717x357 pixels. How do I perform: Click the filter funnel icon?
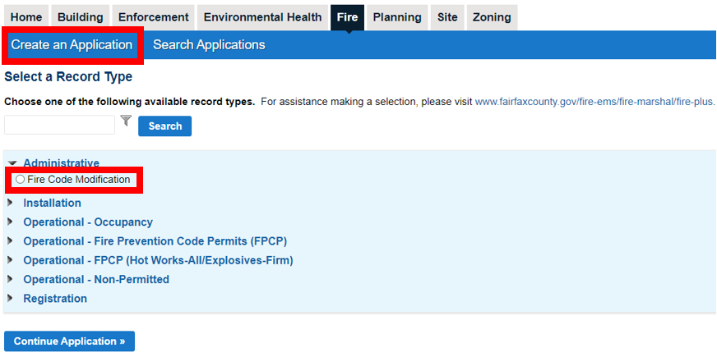pyautogui.click(x=126, y=121)
